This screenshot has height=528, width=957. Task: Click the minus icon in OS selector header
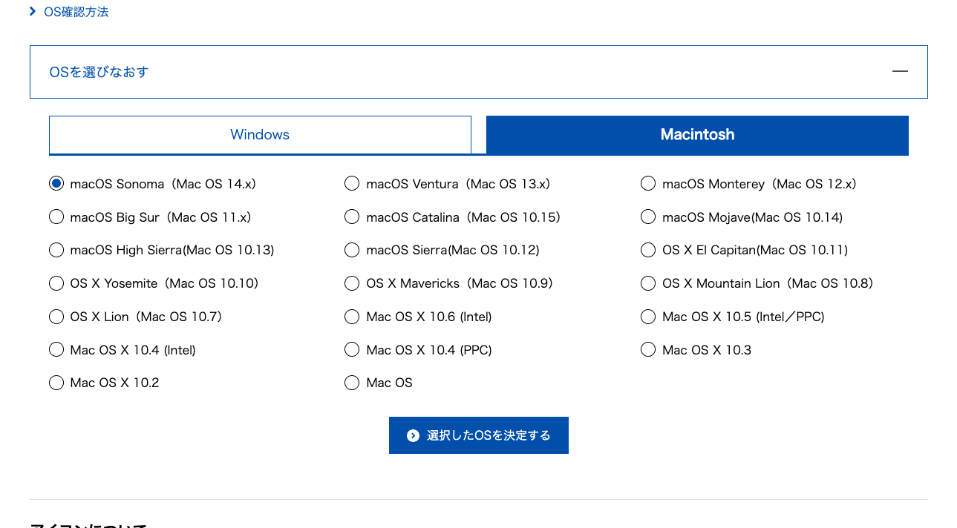(x=900, y=71)
